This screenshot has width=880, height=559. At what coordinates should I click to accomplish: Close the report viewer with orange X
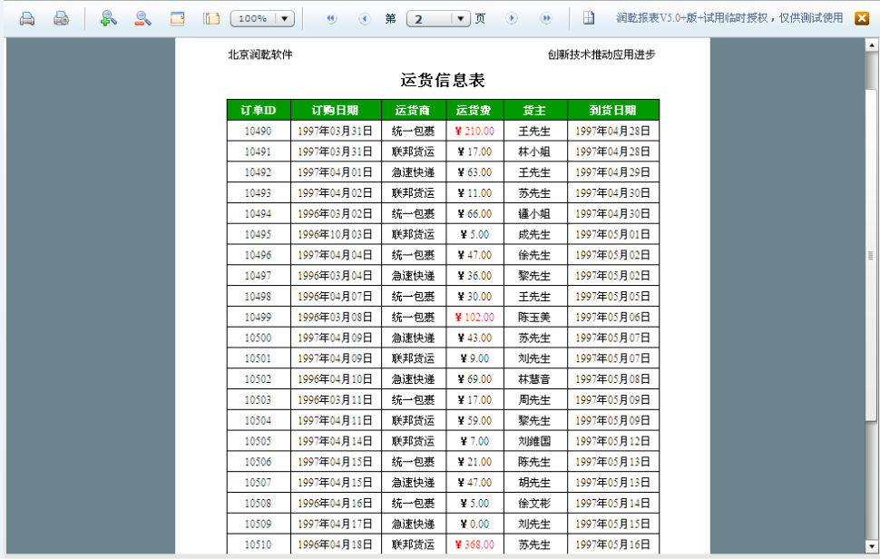point(862,18)
